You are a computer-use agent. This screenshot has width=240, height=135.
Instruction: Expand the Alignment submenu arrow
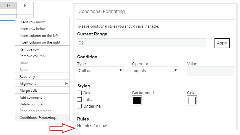click(67, 84)
